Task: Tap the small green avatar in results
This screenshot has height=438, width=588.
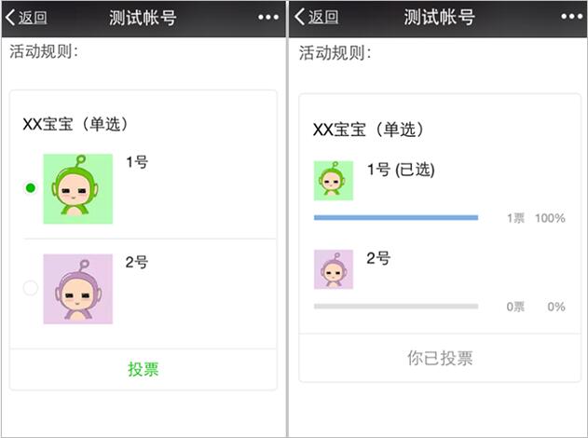Action: click(x=333, y=181)
